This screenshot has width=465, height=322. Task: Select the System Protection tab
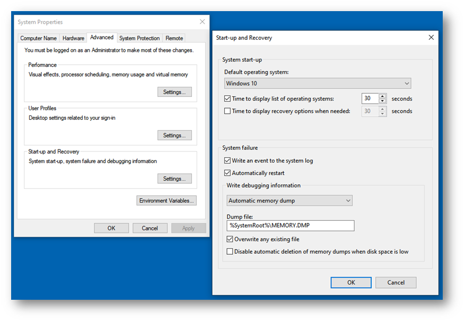point(139,38)
